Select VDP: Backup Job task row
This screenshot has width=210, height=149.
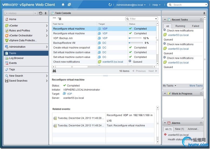(x=104, y=38)
